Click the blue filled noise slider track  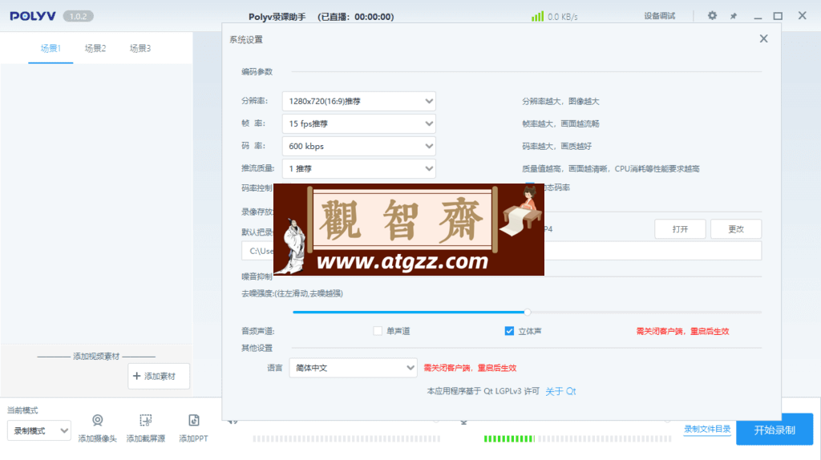coord(408,312)
